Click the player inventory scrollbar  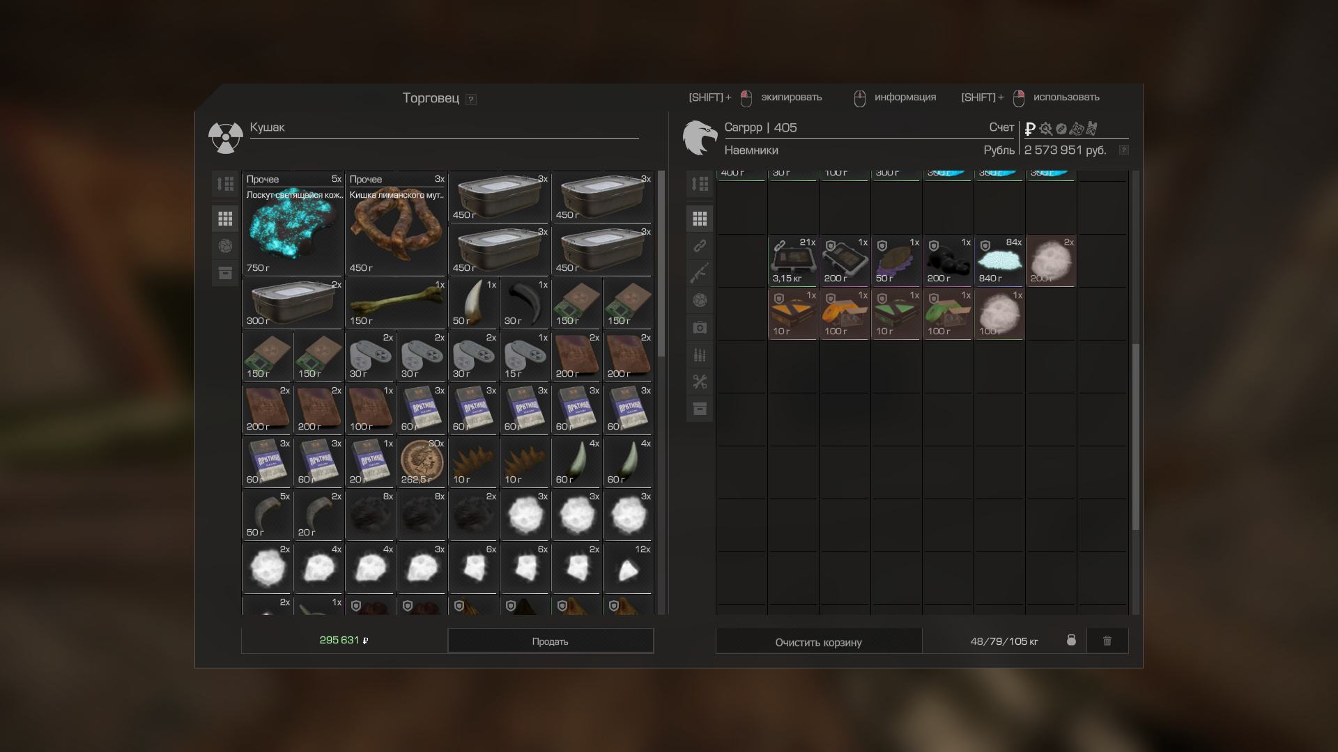point(1136,437)
